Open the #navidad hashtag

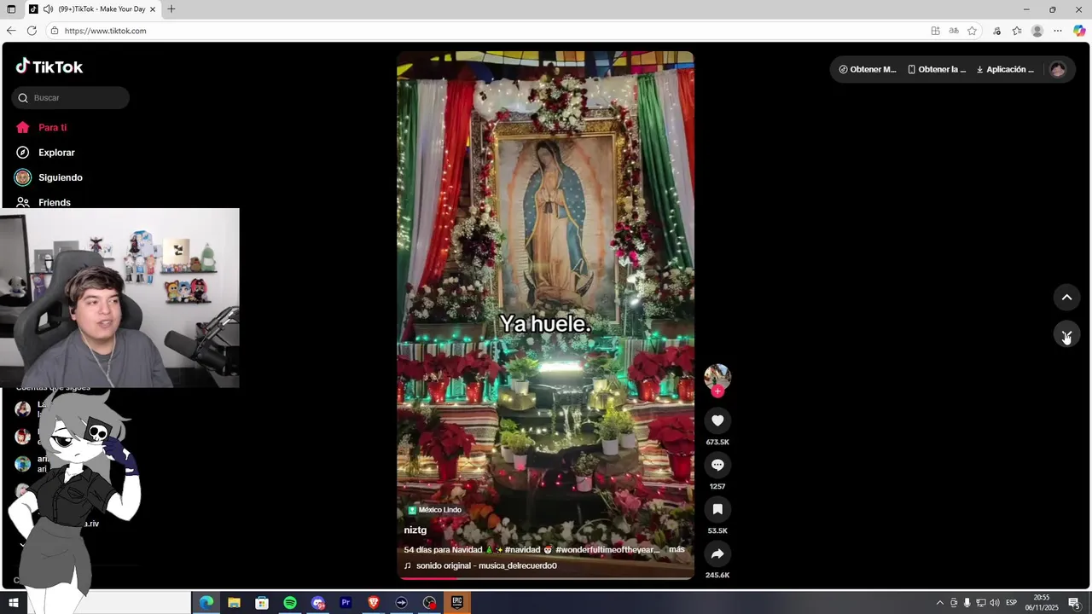(522, 550)
